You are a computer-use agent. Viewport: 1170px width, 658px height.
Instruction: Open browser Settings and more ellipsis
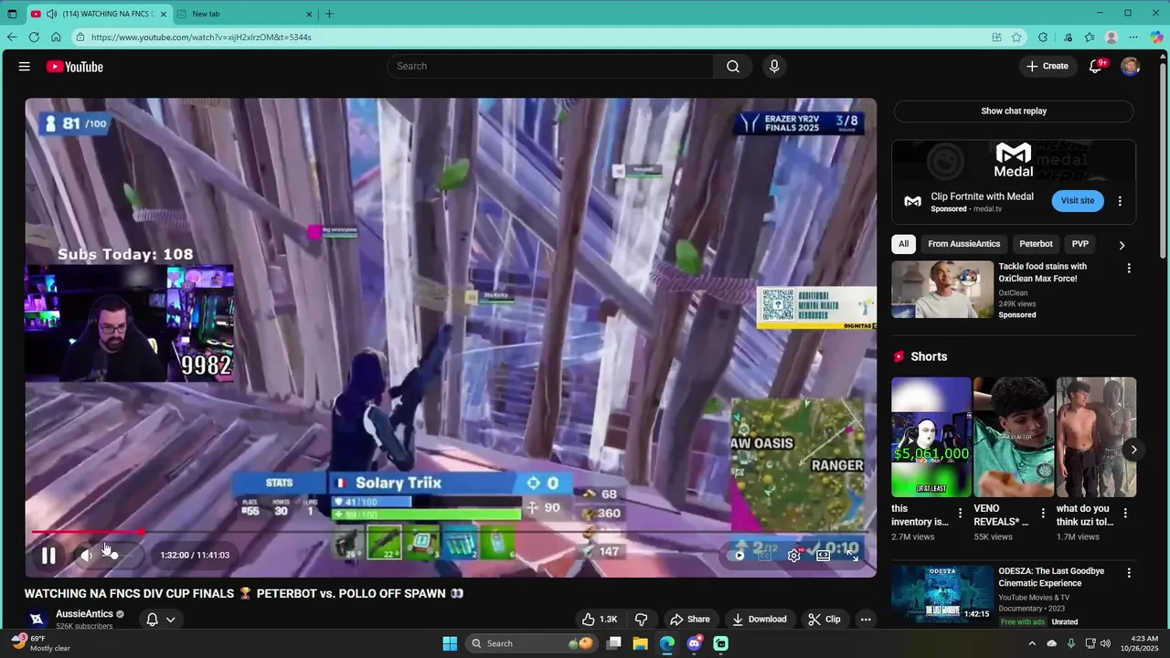point(1133,37)
